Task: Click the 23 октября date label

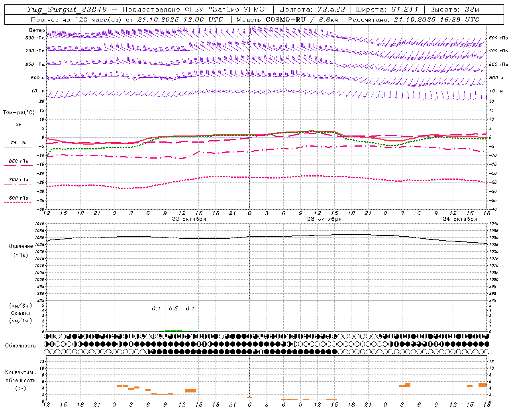Action: (x=324, y=219)
